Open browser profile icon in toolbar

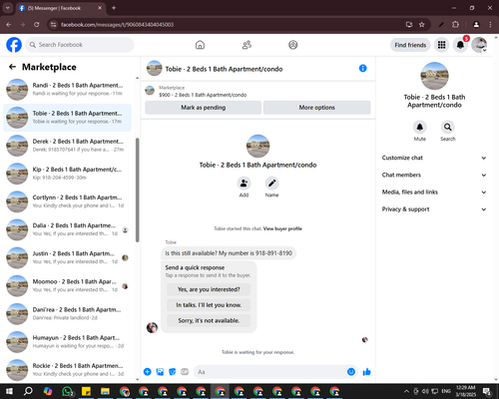click(476, 25)
